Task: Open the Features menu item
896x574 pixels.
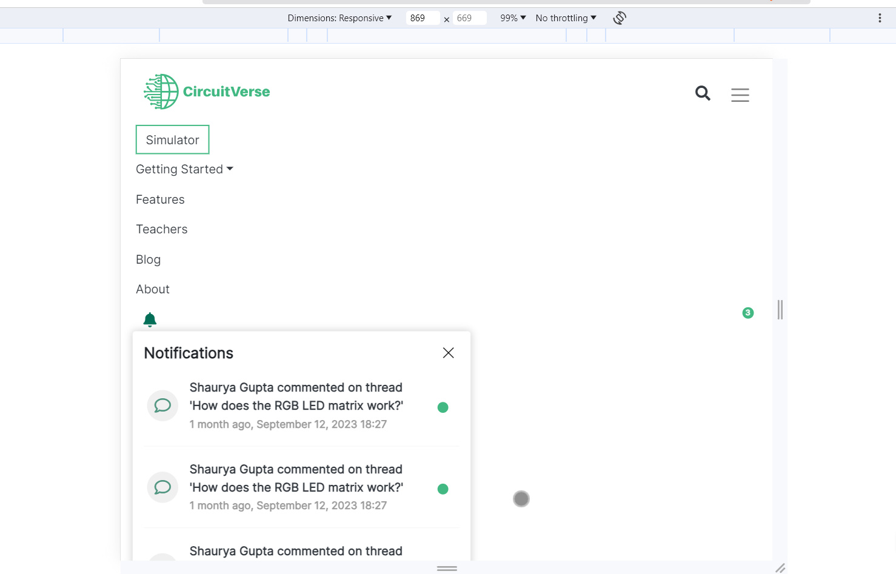Action: (160, 199)
